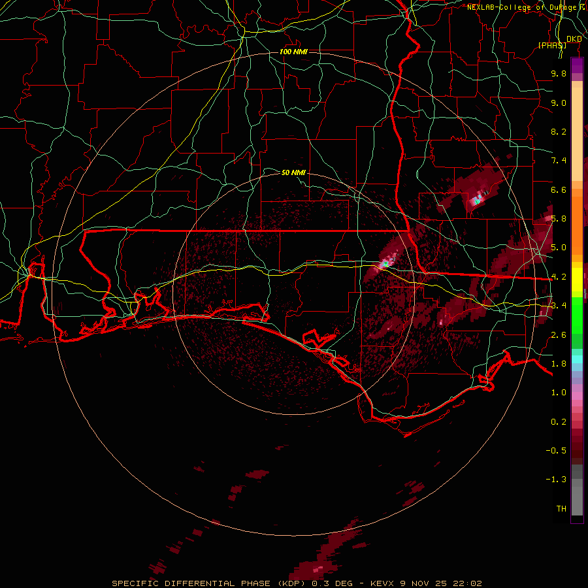
Task: Click the 3.4 legend value
Action: pyautogui.click(x=559, y=306)
